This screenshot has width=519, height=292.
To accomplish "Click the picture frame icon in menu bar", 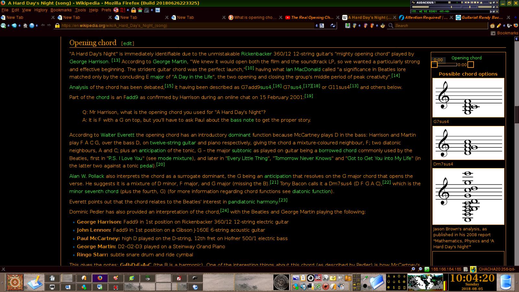I will coord(158,10).
